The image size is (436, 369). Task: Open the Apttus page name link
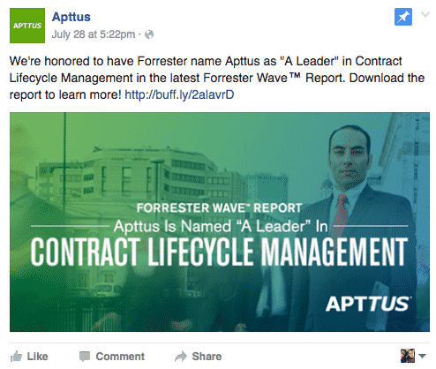[71, 17]
